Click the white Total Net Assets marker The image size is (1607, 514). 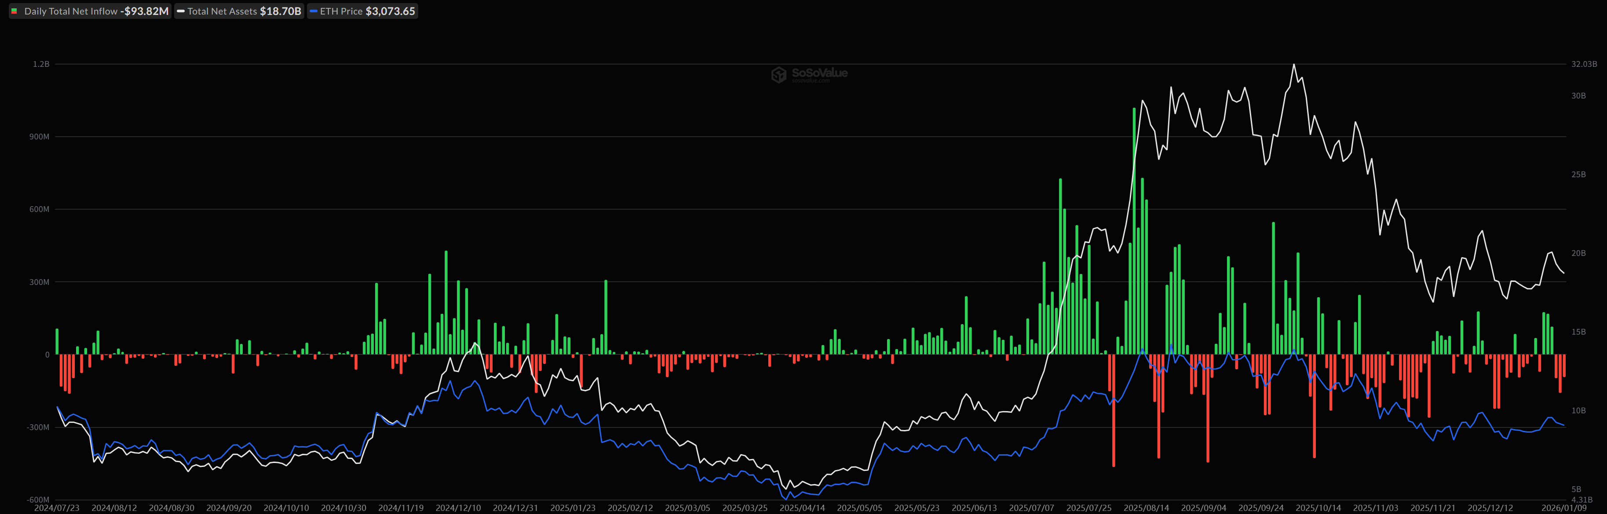pos(181,11)
